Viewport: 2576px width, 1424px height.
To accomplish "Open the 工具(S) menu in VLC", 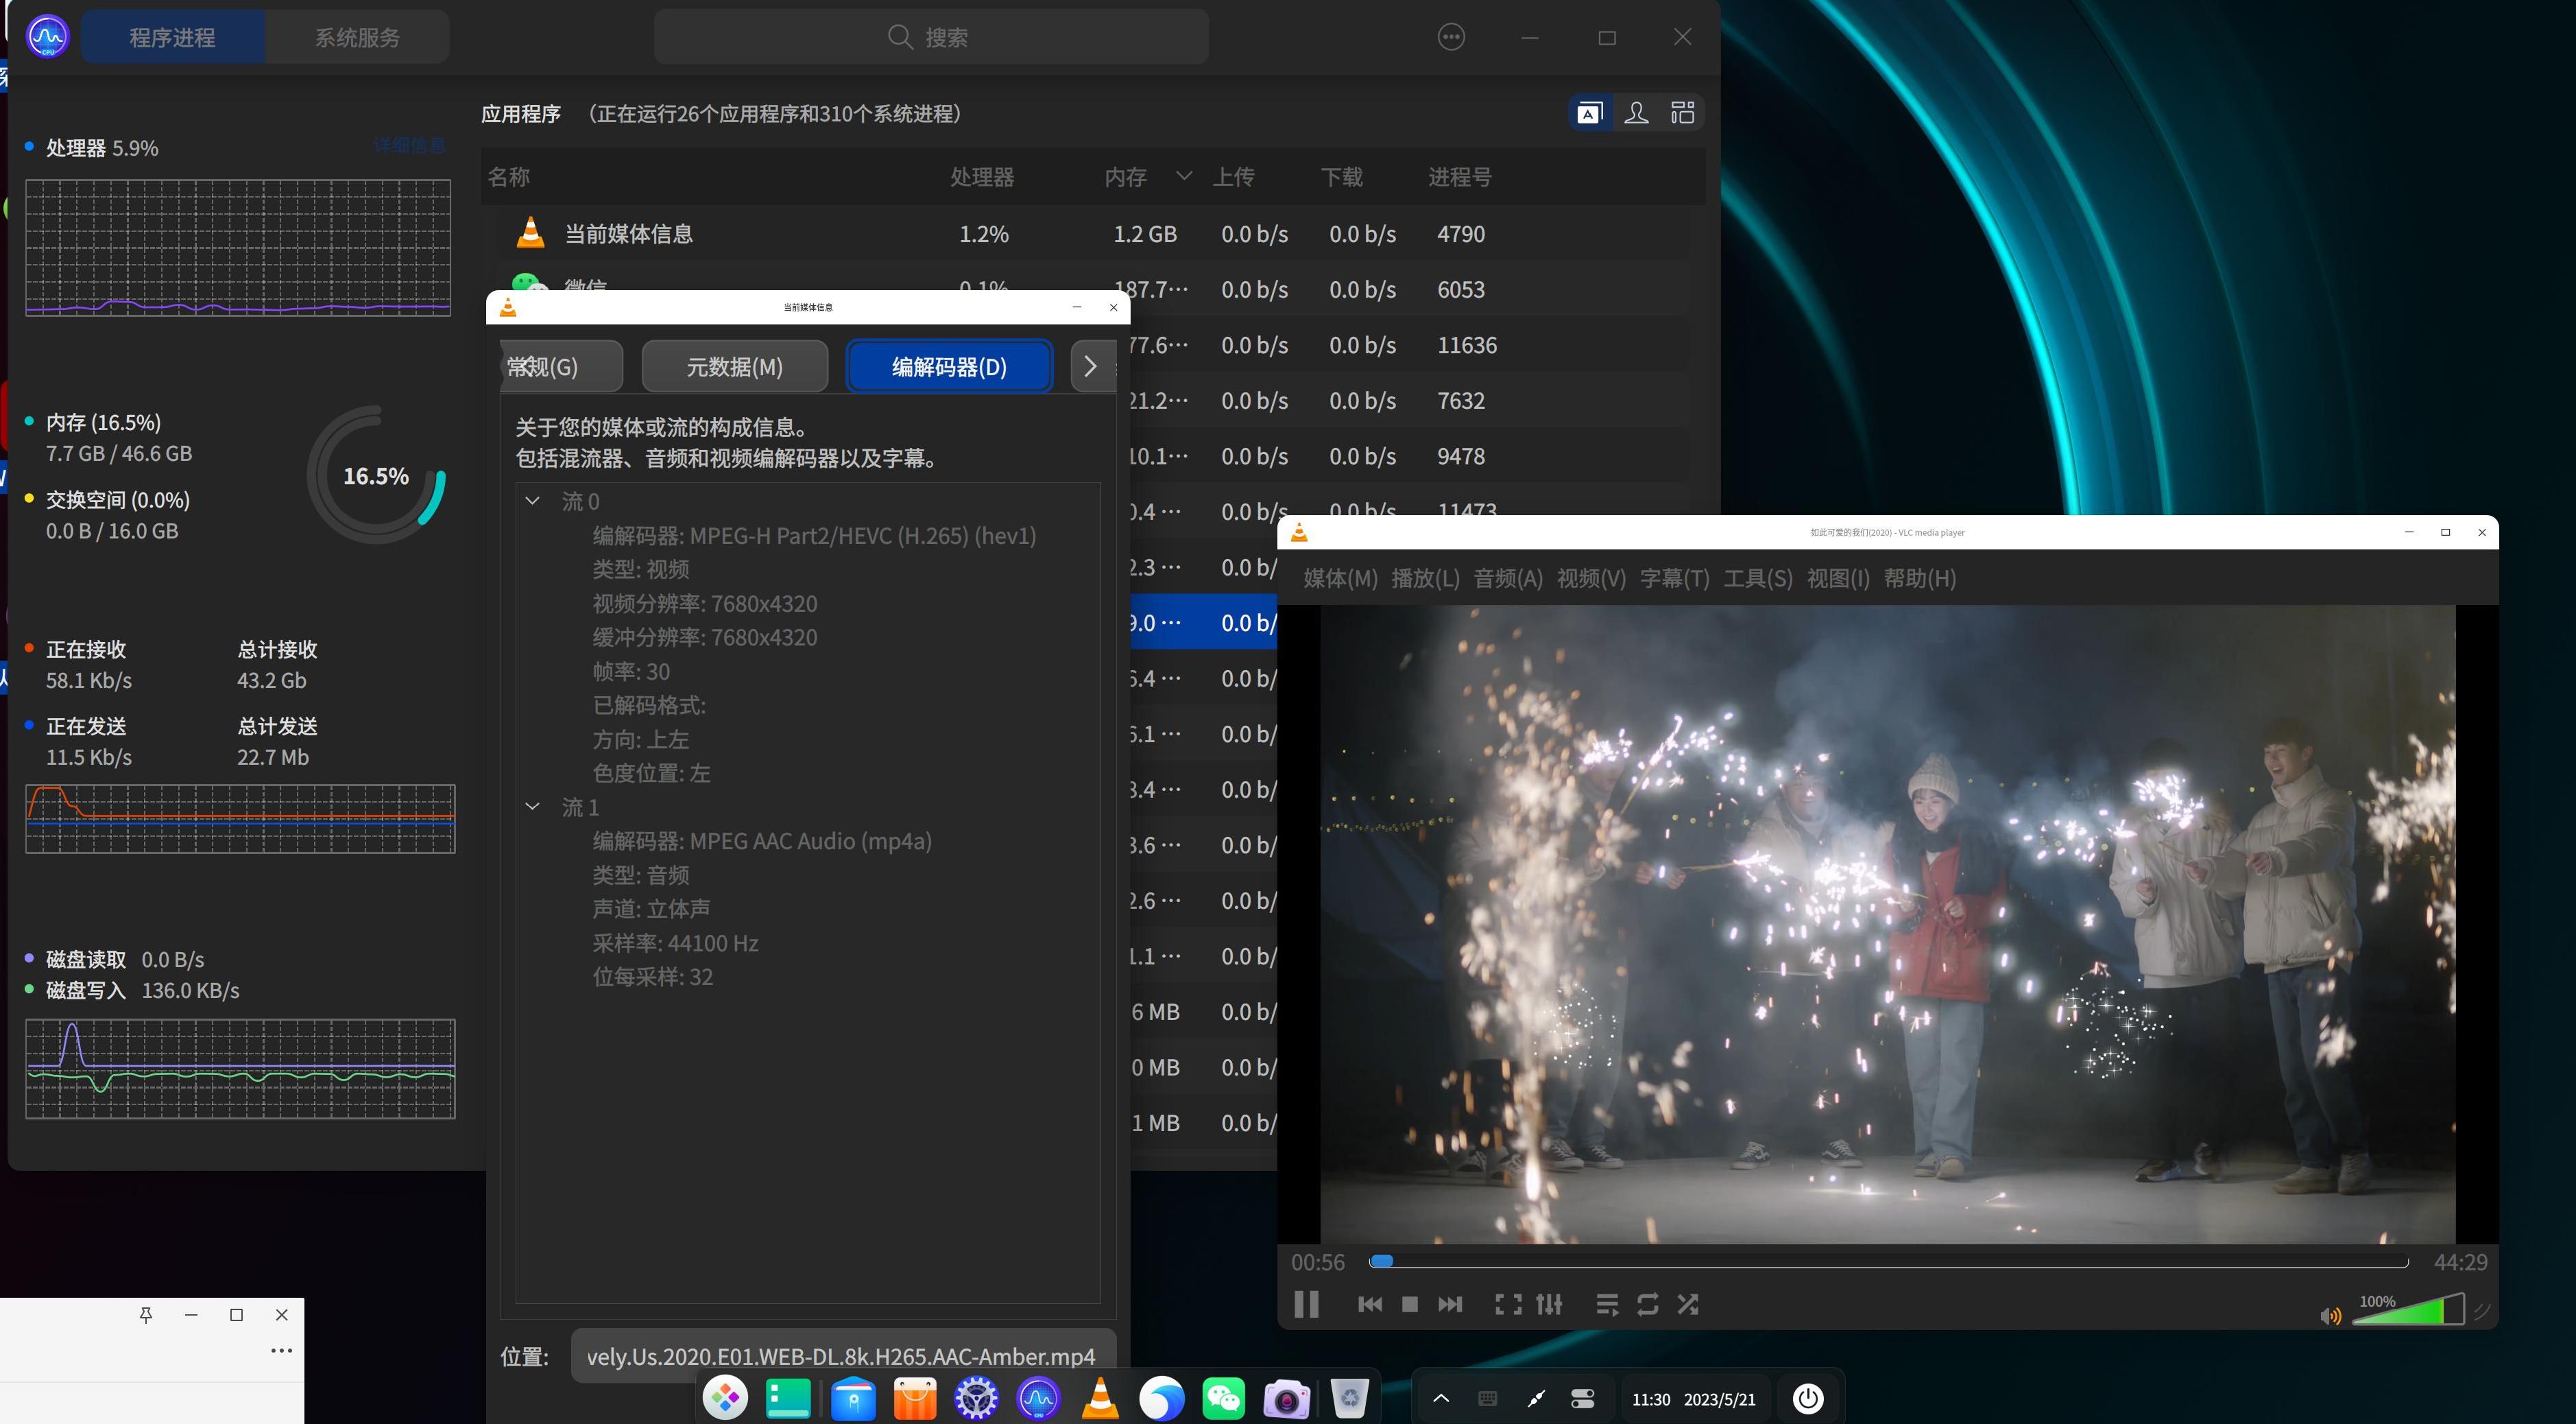I will [x=1757, y=578].
